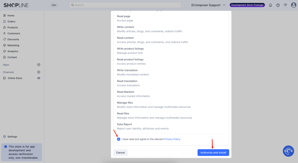298x163 pixels.
Task: Click the Wi-Fi status icon in header
Action: 285,5
